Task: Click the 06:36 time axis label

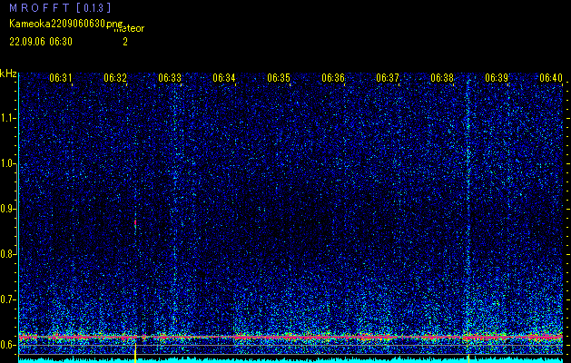Action: (x=333, y=77)
